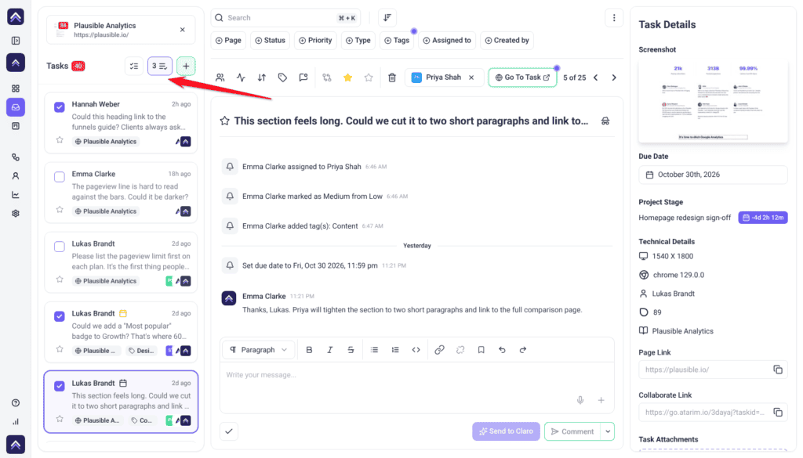
Task: Click the incognito icon beside task title
Action: [x=605, y=121]
